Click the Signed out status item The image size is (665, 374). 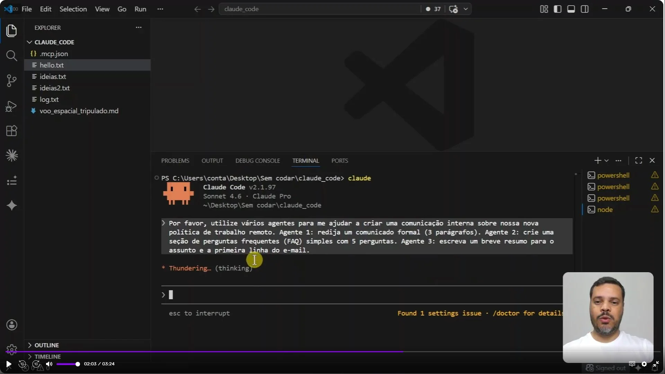pos(606,368)
